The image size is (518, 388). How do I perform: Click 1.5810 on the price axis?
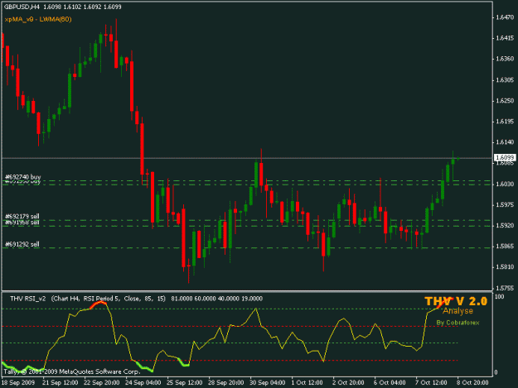pos(505,267)
